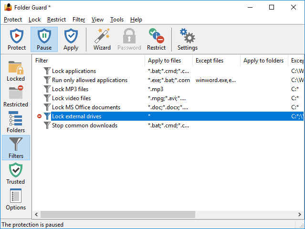Click horizontal scrollbar right arrow
305x229 pixels.
pos(300,214)
